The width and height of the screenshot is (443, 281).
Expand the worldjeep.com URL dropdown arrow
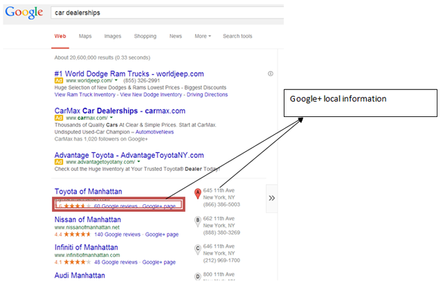click(x=116, y=80)
